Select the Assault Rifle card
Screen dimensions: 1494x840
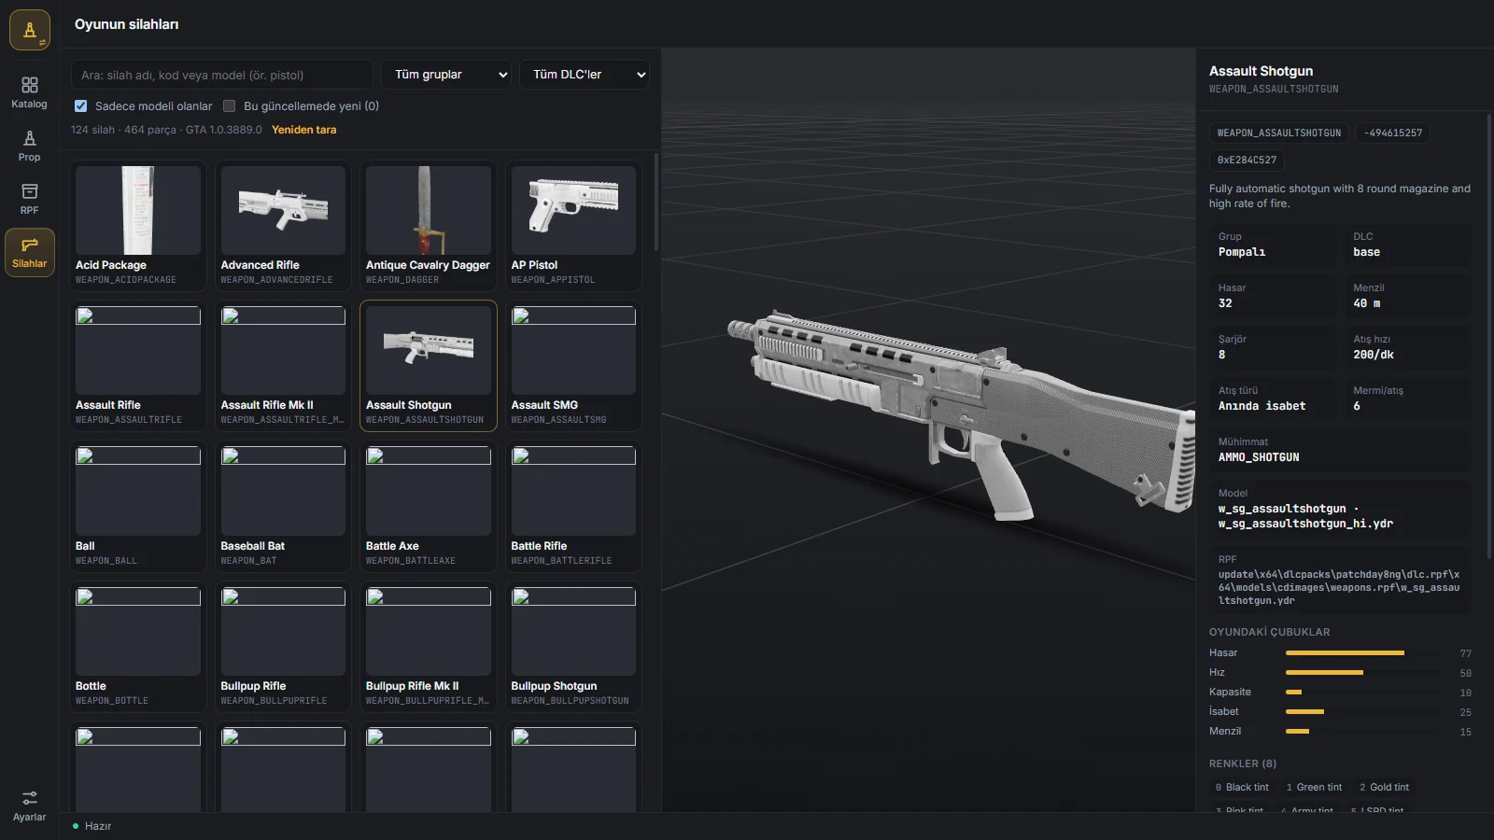point(138,366)
